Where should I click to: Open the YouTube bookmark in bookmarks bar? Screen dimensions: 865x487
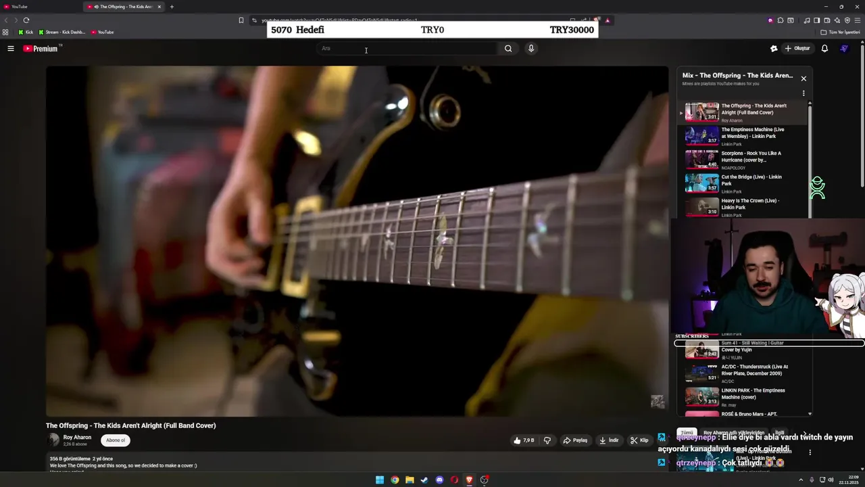coord(102,32)
